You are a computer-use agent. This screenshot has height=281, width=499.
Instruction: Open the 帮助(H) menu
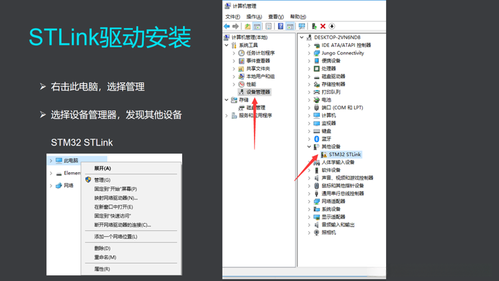tap(298, 17)
